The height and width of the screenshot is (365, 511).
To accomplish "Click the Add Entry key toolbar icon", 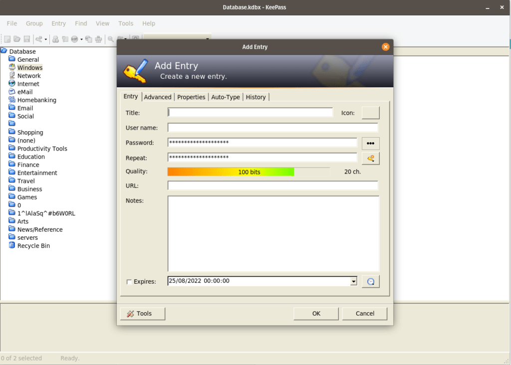I will coord(39,39).
